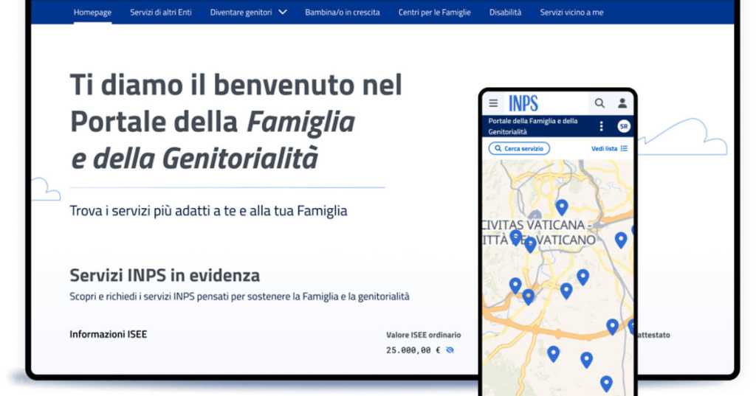Select map pin right of VATICANO label
Screen dimensions: 756x396
(621, 240)
